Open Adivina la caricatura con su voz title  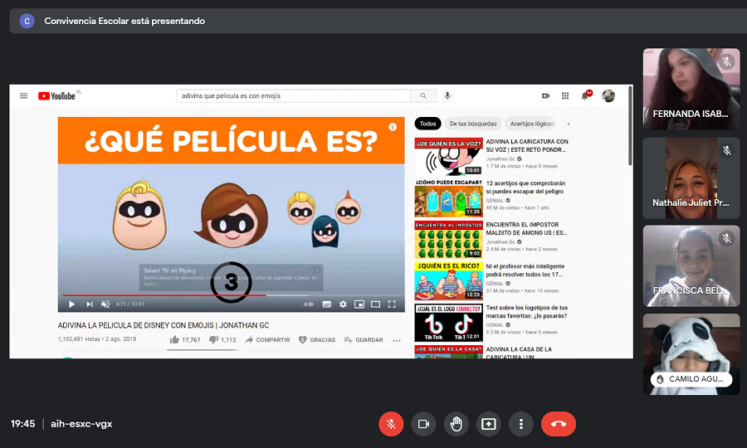pos(527,146)
